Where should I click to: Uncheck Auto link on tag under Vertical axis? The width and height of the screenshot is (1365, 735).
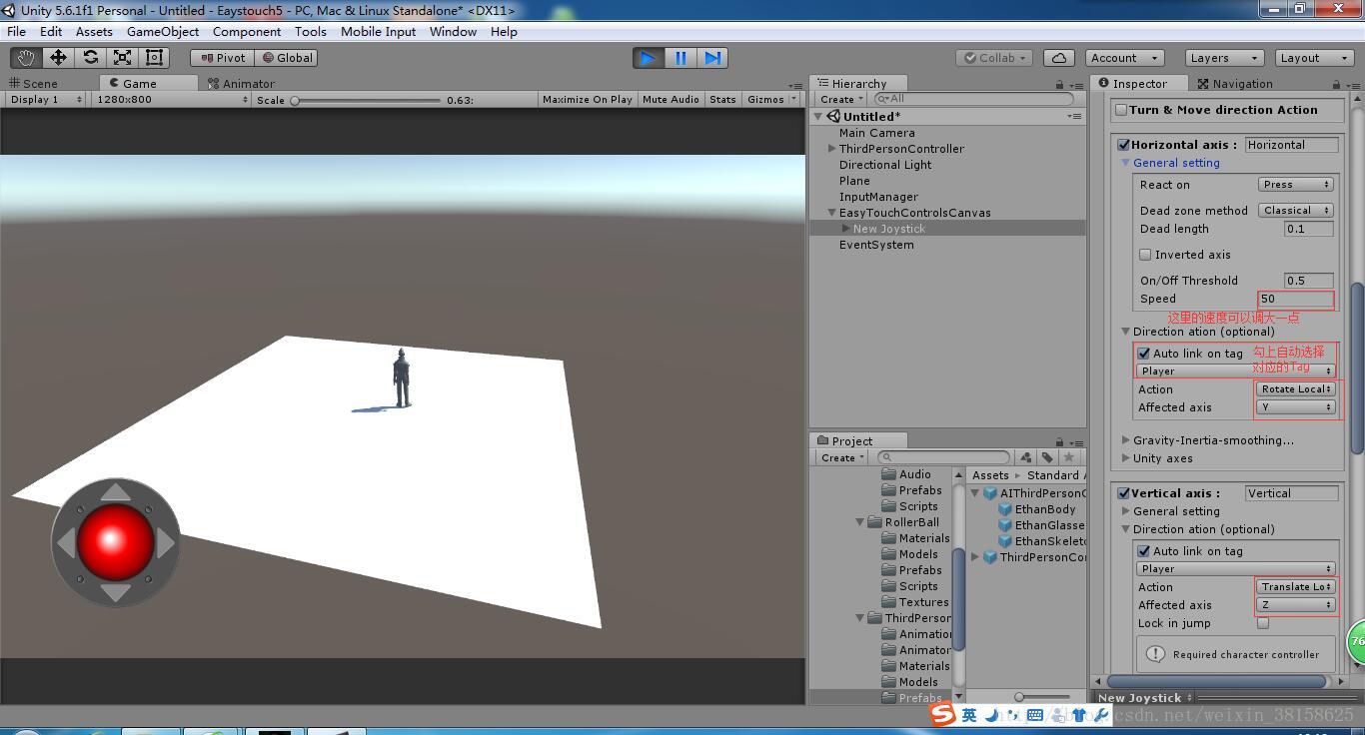click(1144, 551)
